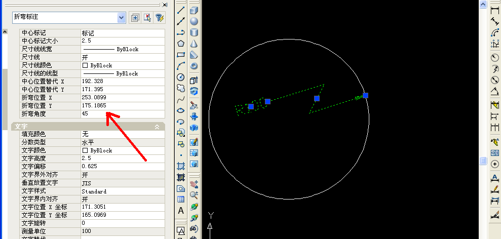Click the 文字颜色 ByBlock color value
The height and width of the screenshot is (239, 501).
(123, 150)
